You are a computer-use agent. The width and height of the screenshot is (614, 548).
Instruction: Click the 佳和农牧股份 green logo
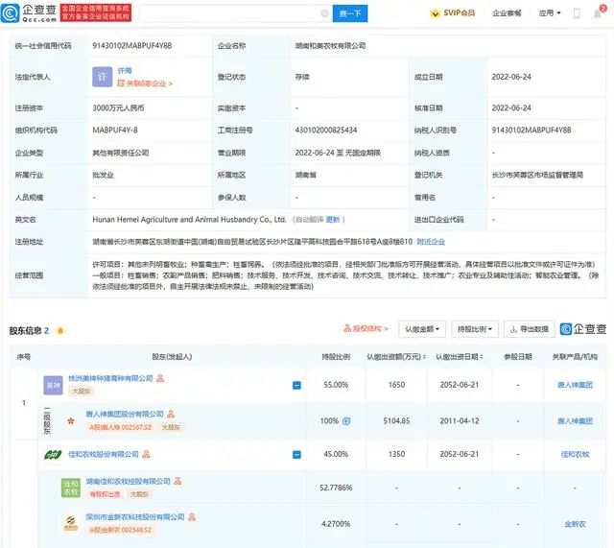[x=53, y=455]
